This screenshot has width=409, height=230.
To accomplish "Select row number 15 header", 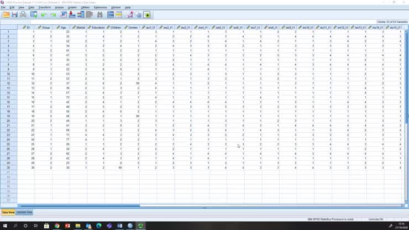I will [x=8, y=97].
